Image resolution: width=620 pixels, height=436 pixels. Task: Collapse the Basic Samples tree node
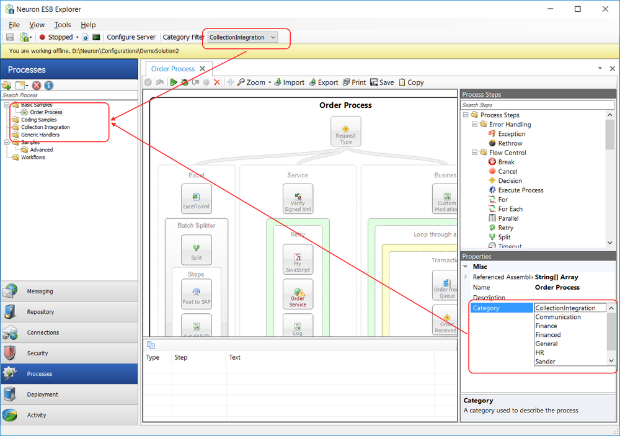(x=7, y=105)
